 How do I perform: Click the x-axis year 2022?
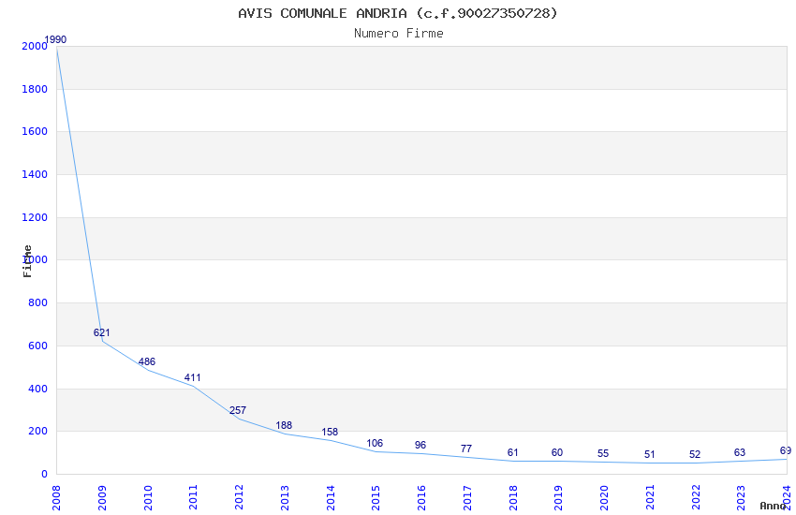[695, 497]
